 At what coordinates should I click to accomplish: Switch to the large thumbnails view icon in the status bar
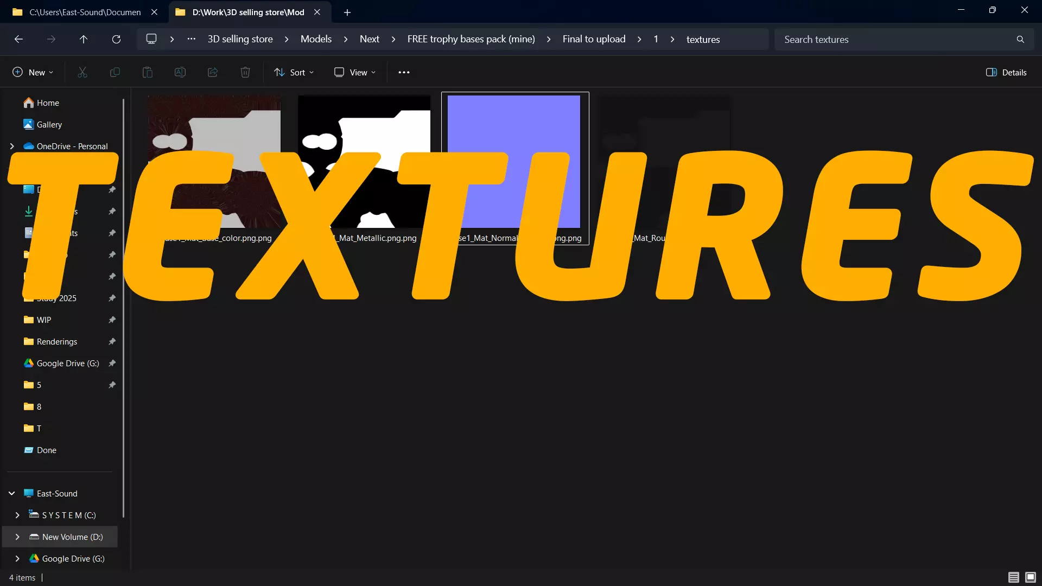(1031, 577)
